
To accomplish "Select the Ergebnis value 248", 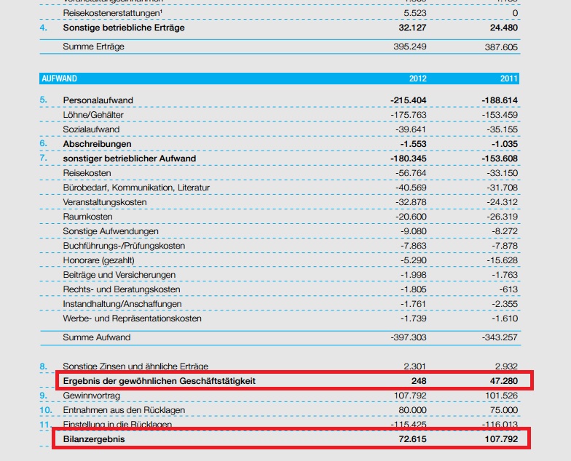I will 419,381.
